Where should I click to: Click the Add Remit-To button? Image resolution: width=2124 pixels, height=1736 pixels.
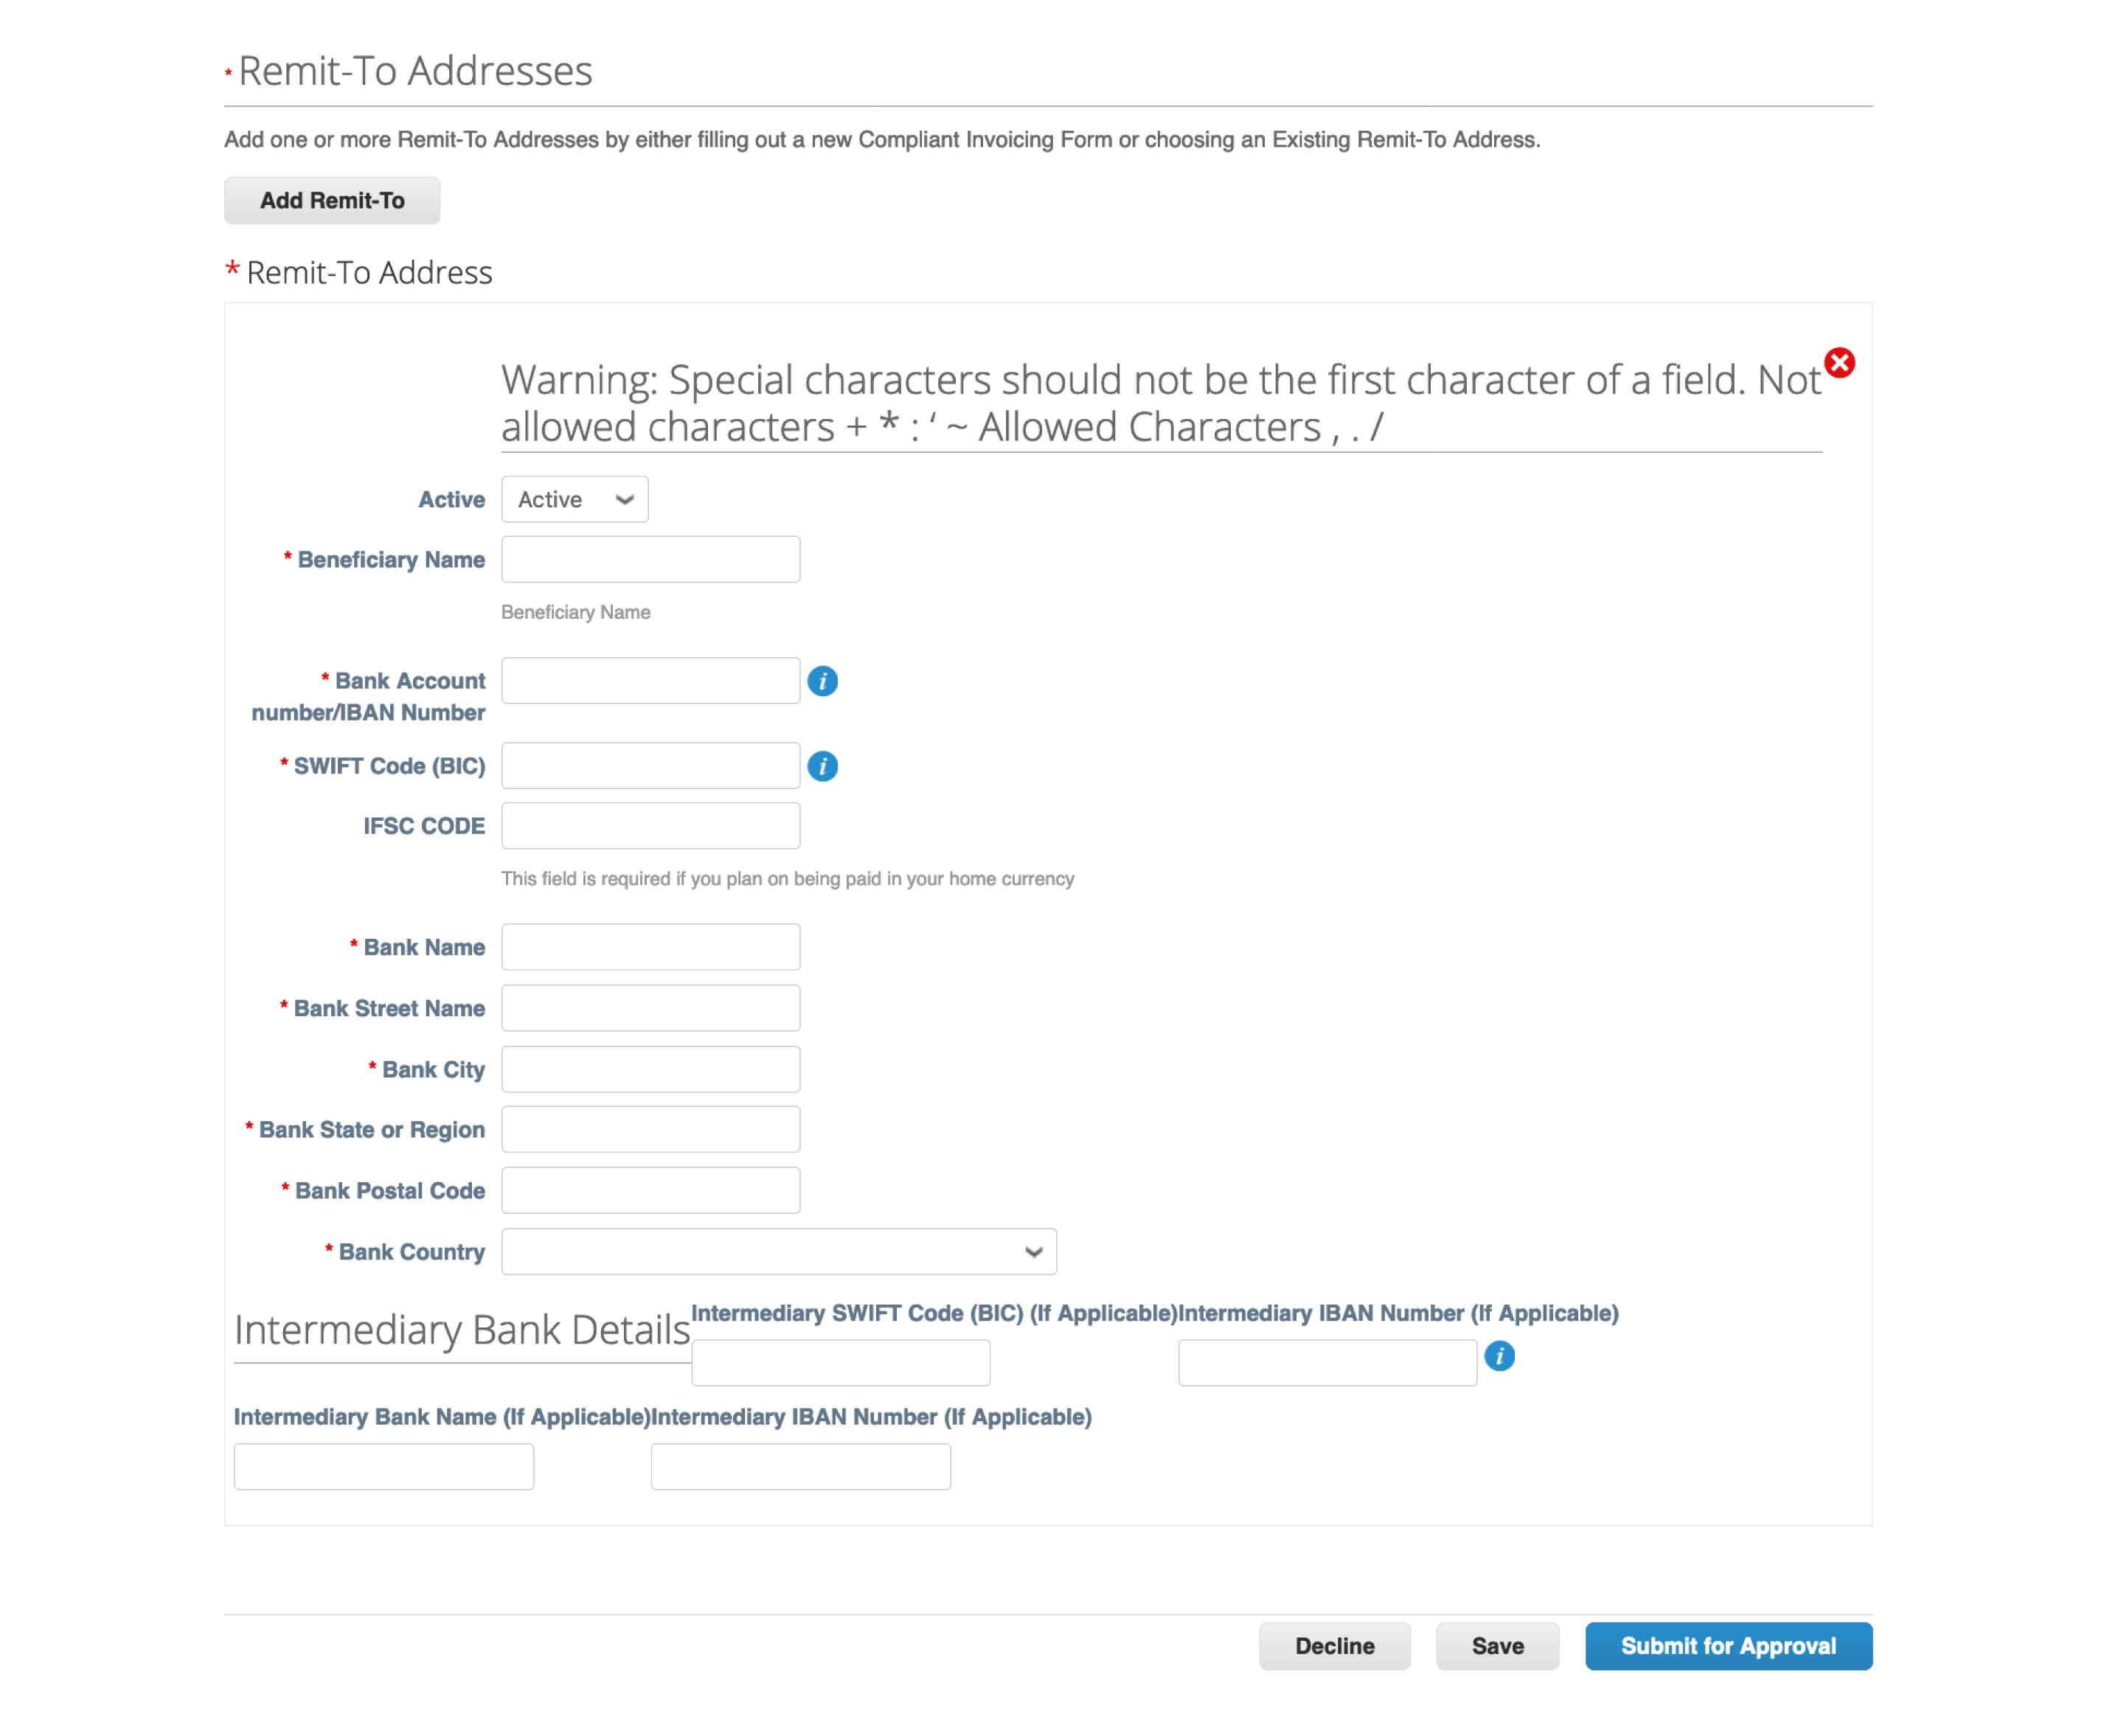click(x=332, y=200)
